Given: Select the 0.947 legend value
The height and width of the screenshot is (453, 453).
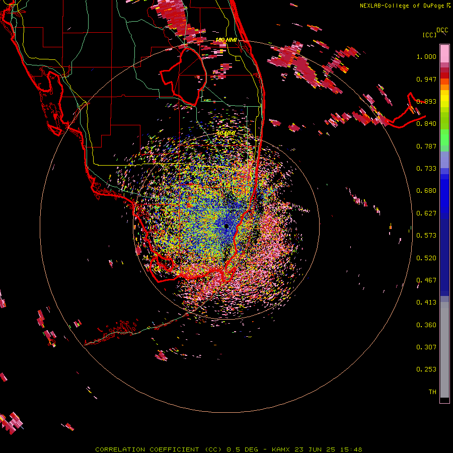Looking at the screenshot, I should (x=426, y=79).
